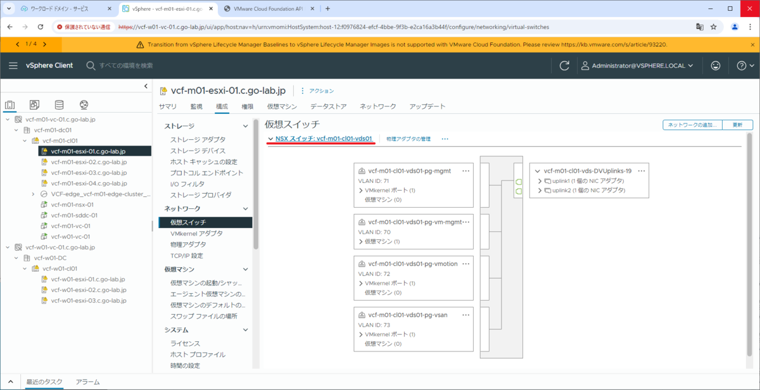Screen dimensions: 760x390
Task: Switch to Networking inventory view icon
Action: 84,104
